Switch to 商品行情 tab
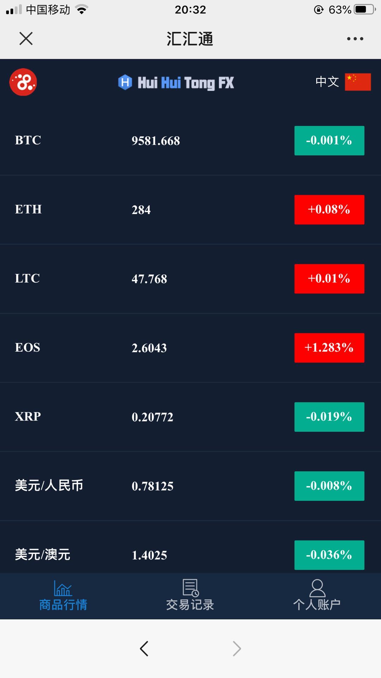Screen dimensions: 381x678 63,604
